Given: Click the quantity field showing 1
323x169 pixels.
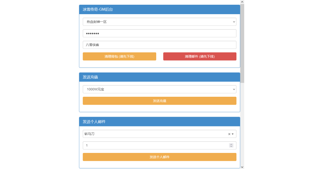Looking at the screenshot, I should [x=159, y=145].
